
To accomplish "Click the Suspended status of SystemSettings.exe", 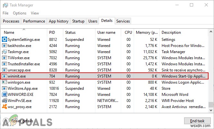I will (x=74, y=40).
